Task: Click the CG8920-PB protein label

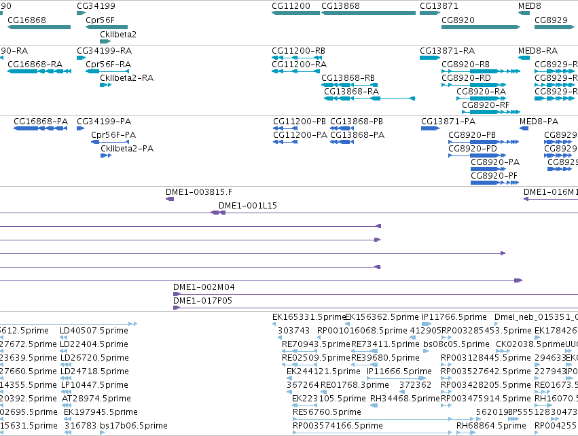Action: [x=472, y=135]
